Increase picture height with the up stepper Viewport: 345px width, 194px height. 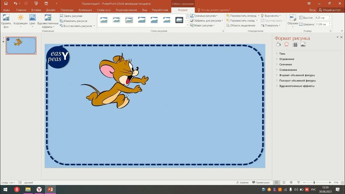click(x=330, y=17)
